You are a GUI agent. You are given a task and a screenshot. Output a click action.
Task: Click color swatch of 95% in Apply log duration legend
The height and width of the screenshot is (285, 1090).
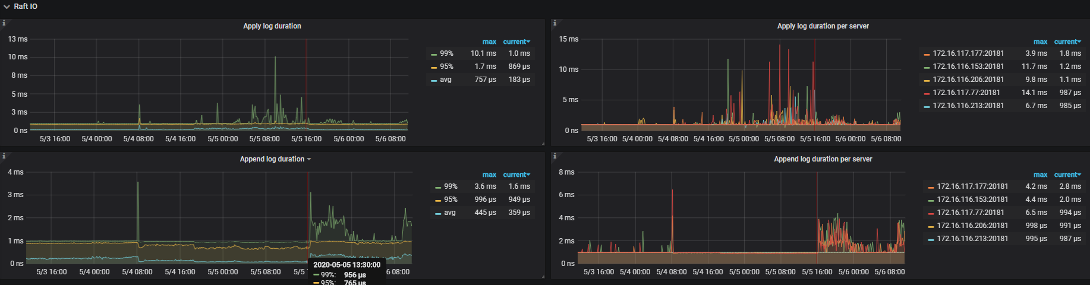click(434, 67)
